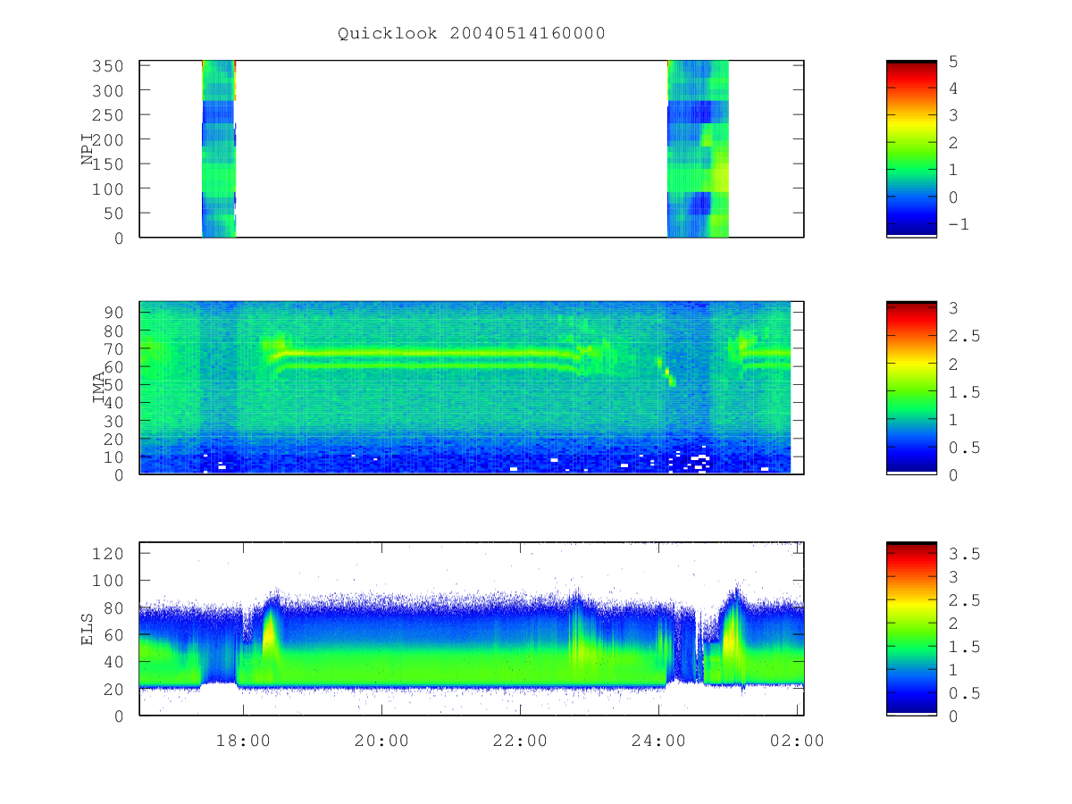Click the NPI panel color bar
This screenshot has height=804, width=1072.
coord(911,149)
